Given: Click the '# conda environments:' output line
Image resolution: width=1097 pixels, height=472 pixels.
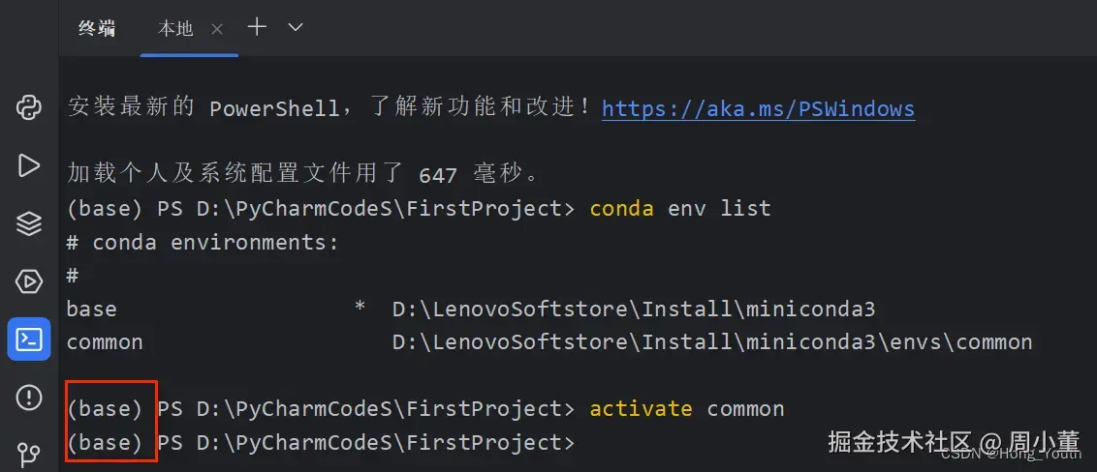Looking at the screenshot, I should (x=203, y=242).
